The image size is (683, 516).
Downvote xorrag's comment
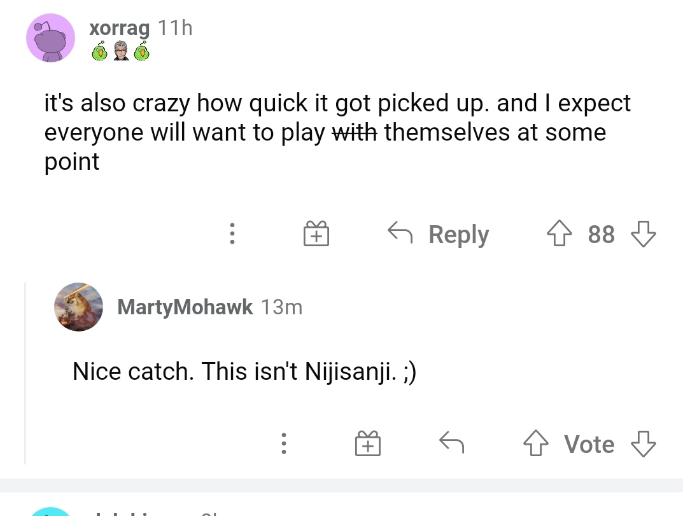[643, 234]
